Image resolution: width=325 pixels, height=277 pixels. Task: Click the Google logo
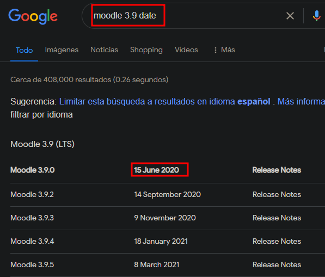pyautogui.click(x=33, y=16)
